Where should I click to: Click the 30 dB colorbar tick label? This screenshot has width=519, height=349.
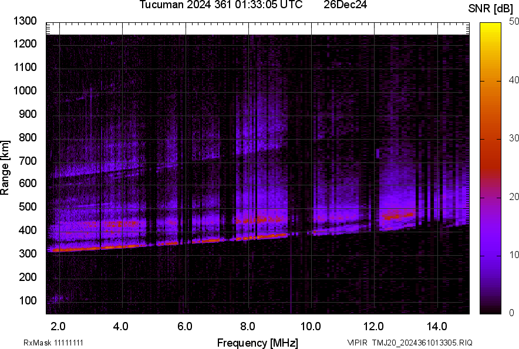[514, 138]
